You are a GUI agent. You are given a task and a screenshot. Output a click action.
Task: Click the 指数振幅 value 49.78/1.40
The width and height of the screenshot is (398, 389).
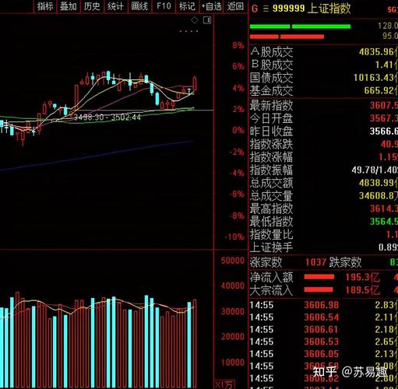(x=375, y=170)
